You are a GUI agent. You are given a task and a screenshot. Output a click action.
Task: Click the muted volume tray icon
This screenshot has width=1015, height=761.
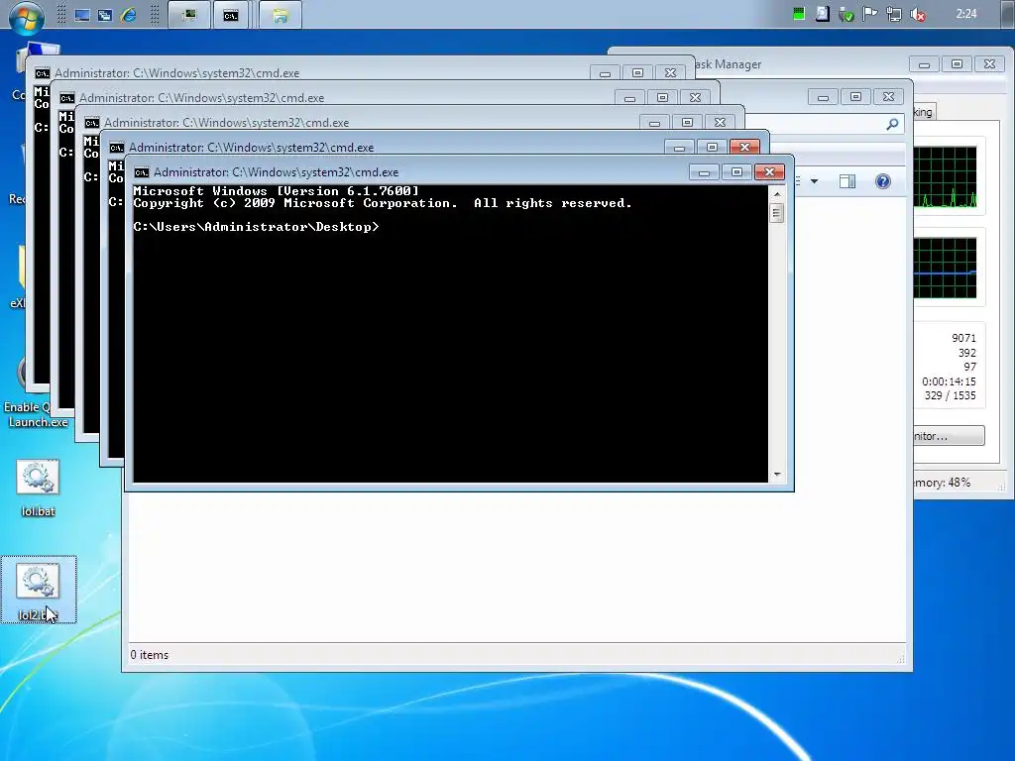coord(918,14)
